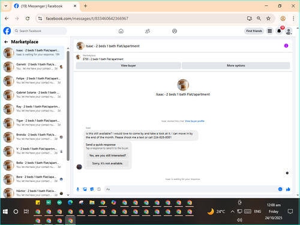Click the conversation list scrollbar thumb
The width and height of the screenshot is (300, 225).
click(x=68, y=106)
